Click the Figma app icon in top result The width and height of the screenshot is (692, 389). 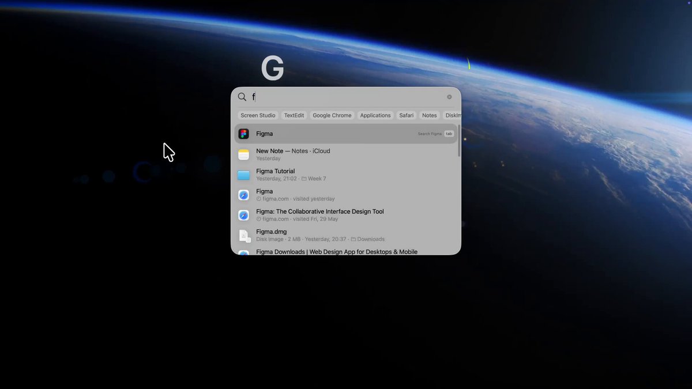pos(244,134)
